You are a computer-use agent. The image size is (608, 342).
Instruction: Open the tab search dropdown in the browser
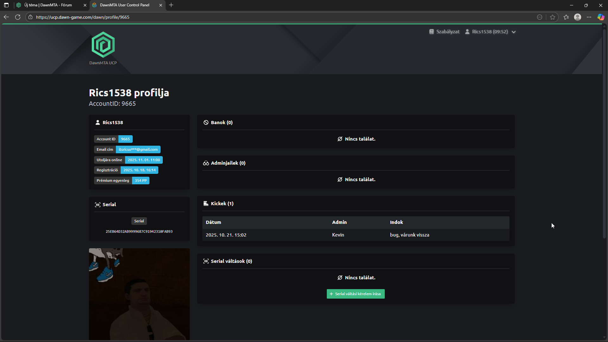click(x=6, y=5)
